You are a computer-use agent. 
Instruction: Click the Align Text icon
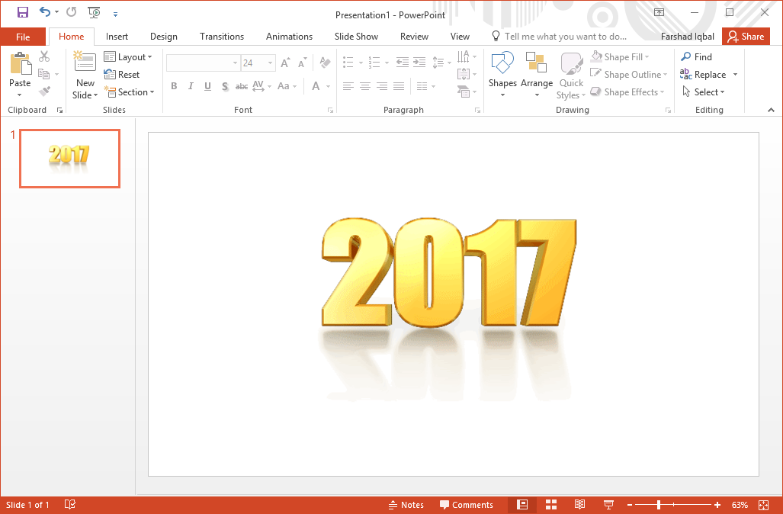tap(464, 74)
